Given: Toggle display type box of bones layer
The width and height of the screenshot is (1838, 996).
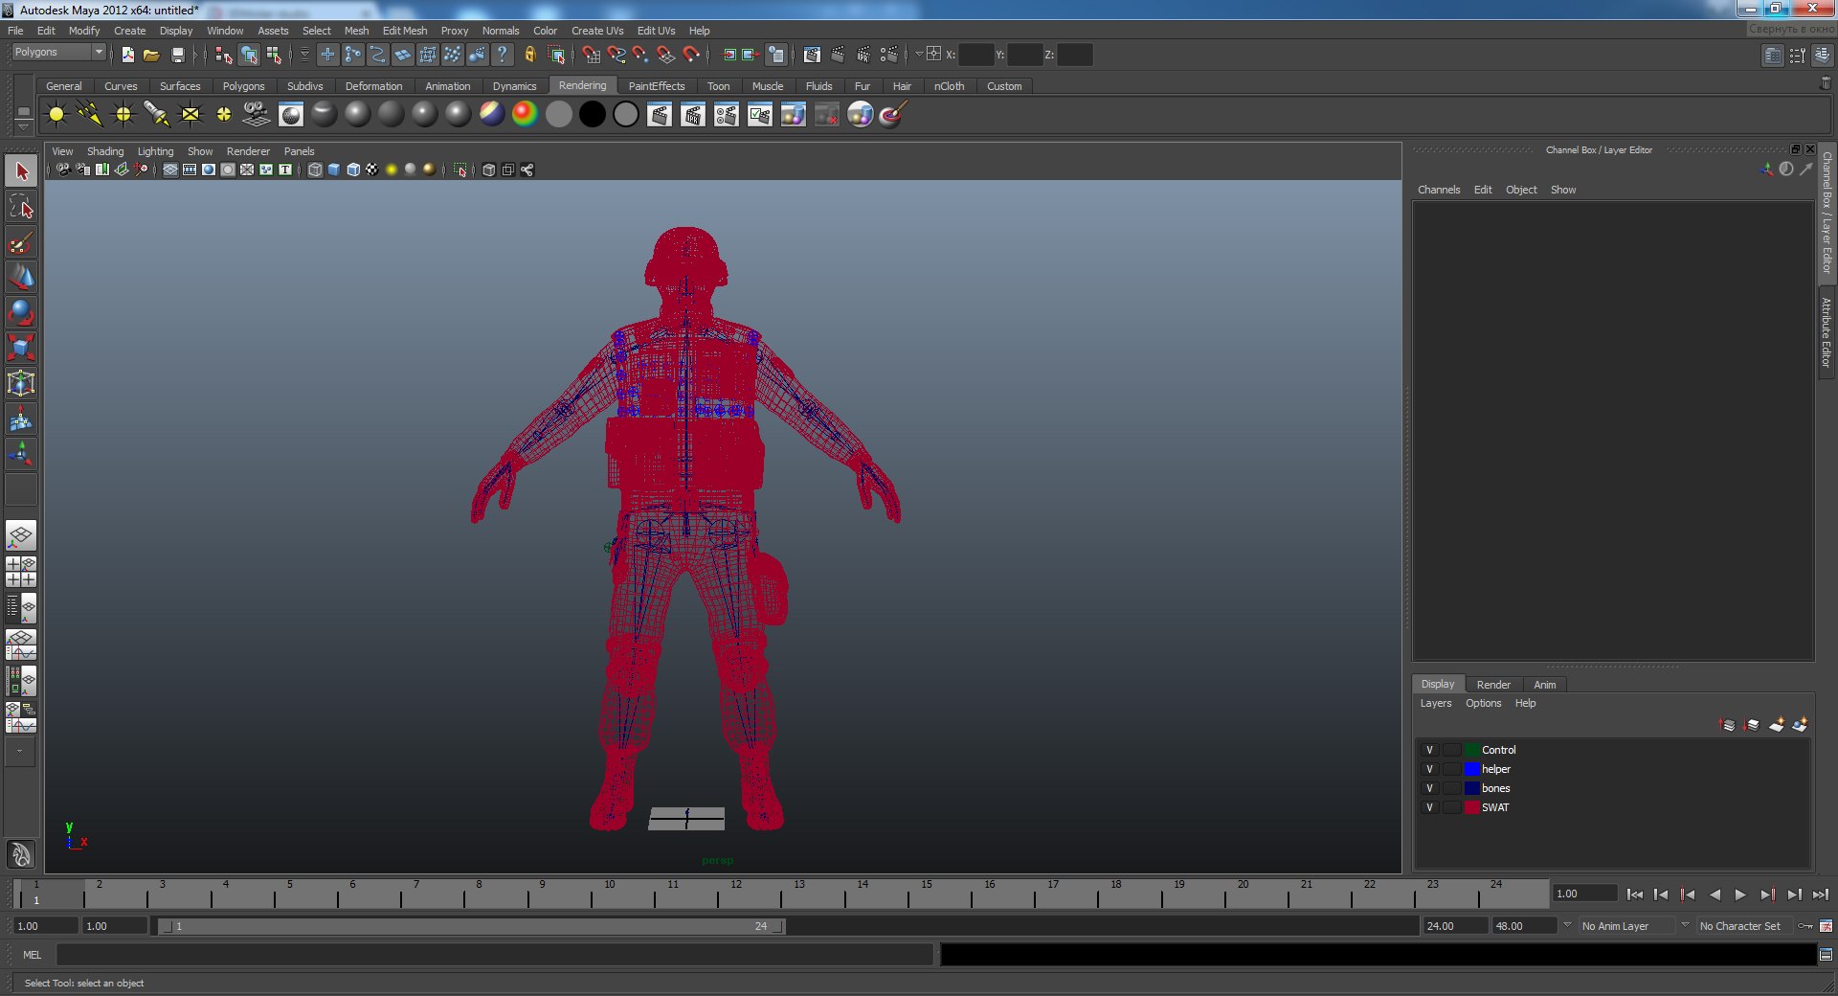Looking at the screenshot, I should 1451,788.
